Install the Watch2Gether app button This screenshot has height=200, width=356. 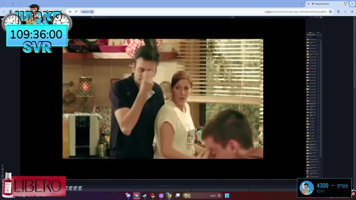point(87,12)
